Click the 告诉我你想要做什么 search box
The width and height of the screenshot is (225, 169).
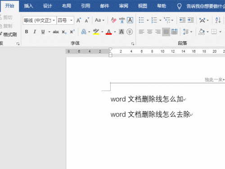coord(206,6)
